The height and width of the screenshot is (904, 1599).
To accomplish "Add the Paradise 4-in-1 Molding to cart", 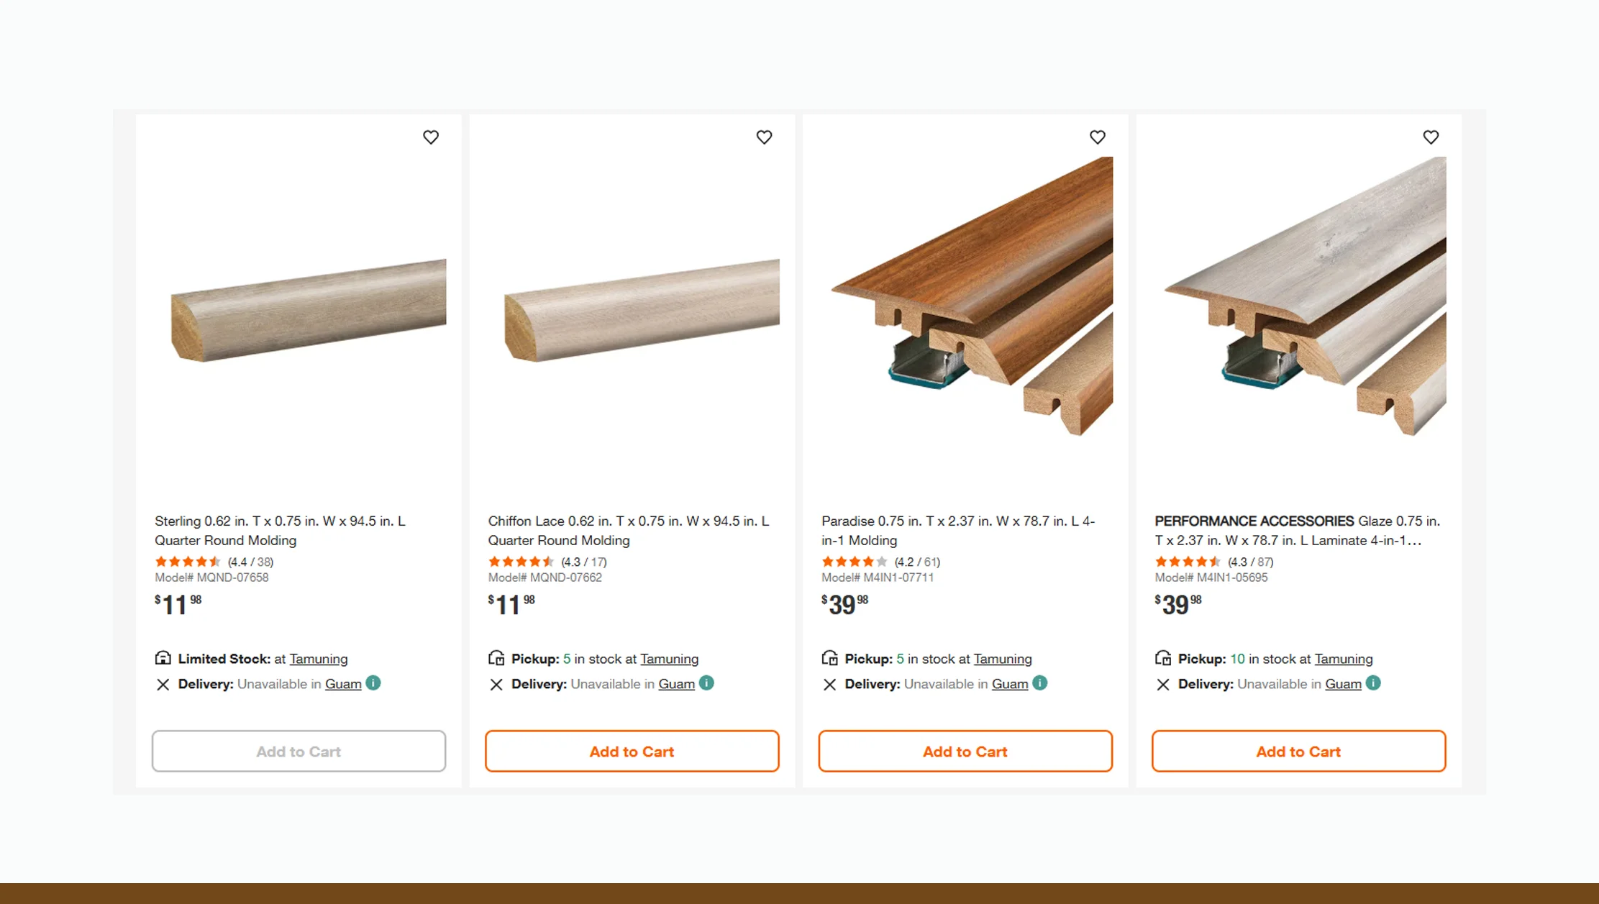I will [965, 751].
